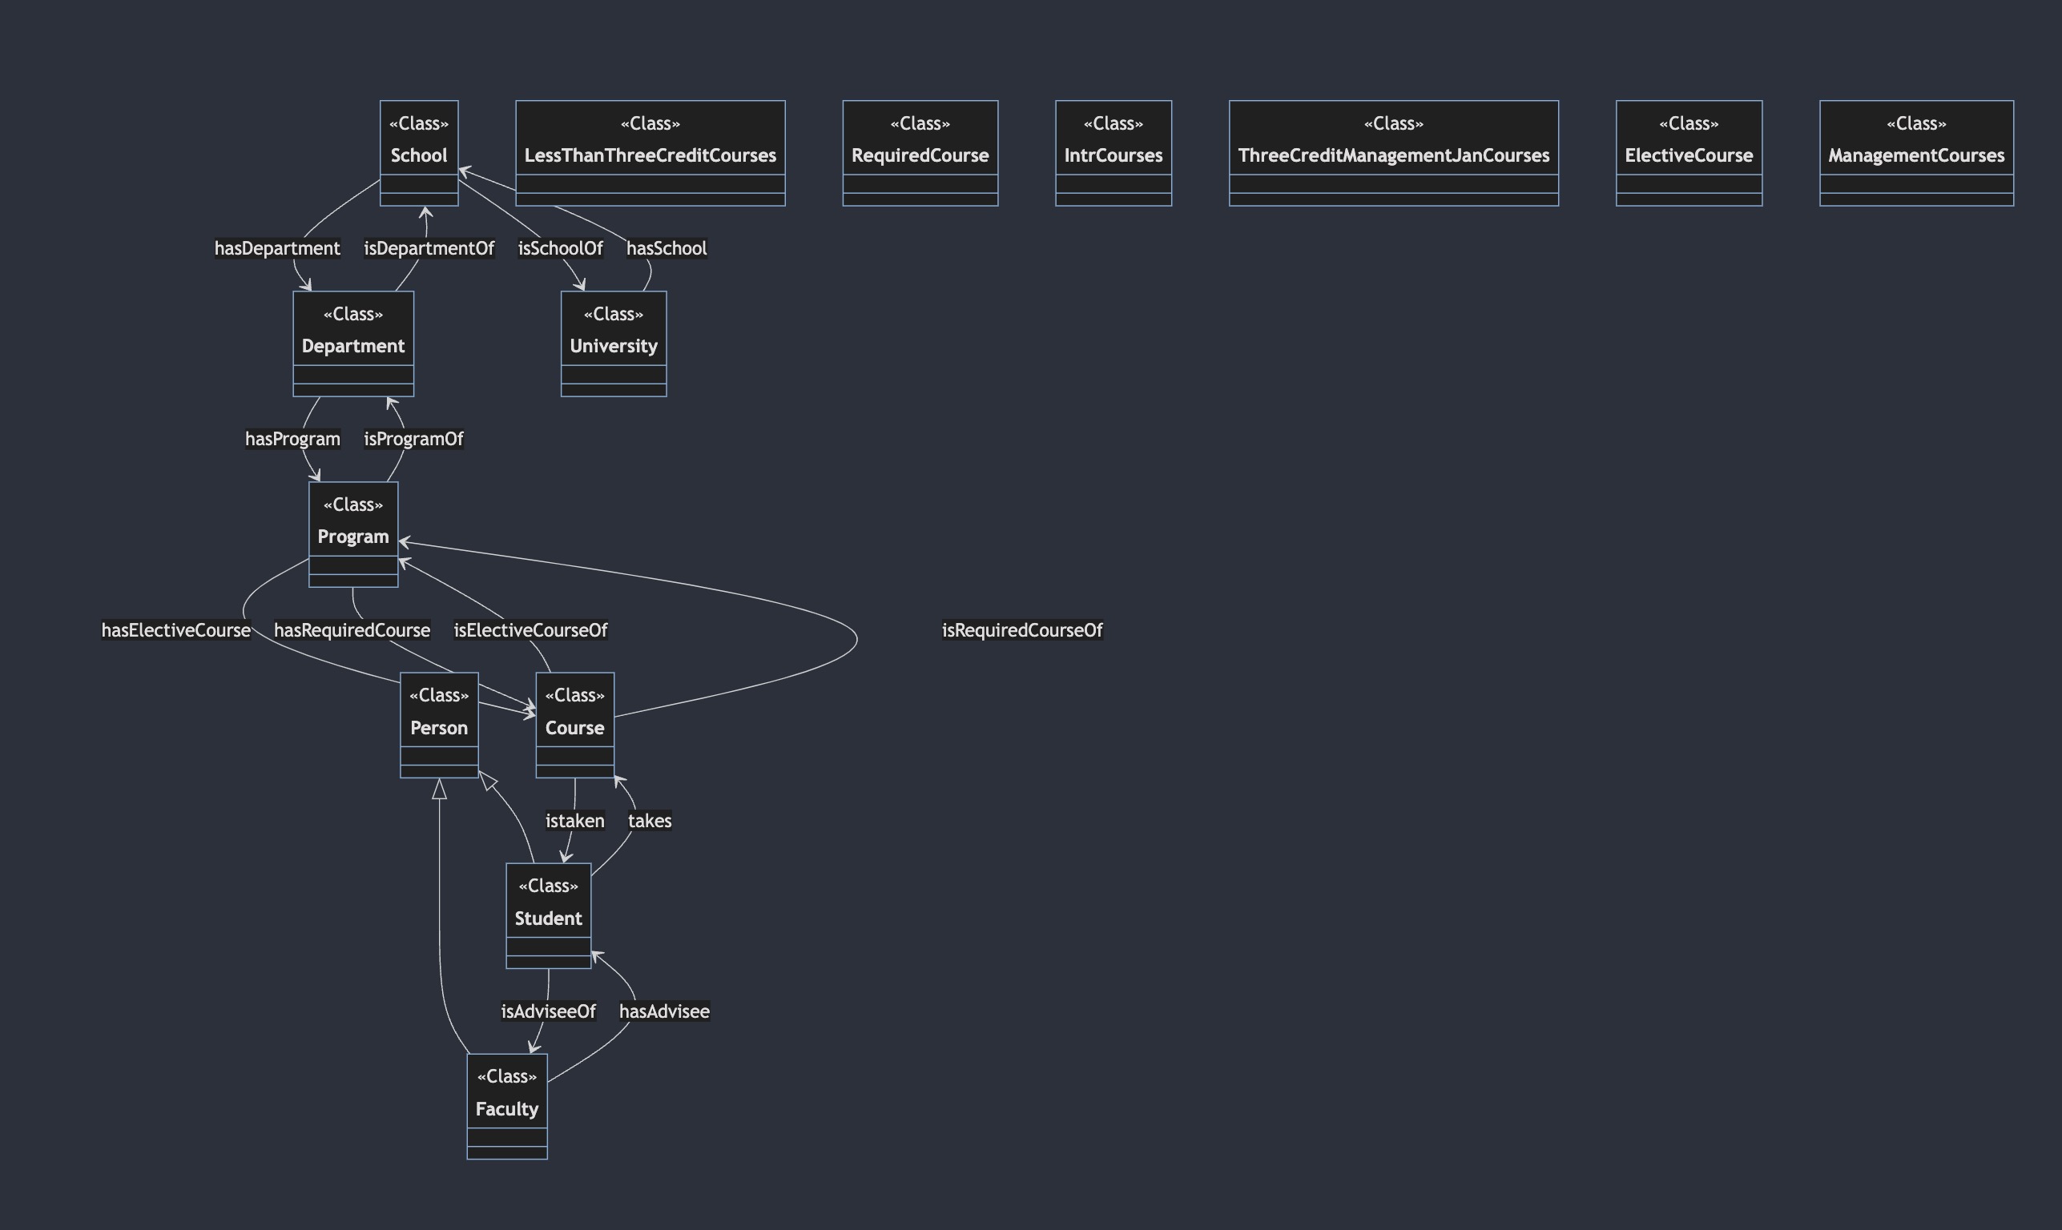The height and width of the screenshot is (1230, 2062).
Task: Select the University class node
Action: point(614,344)
